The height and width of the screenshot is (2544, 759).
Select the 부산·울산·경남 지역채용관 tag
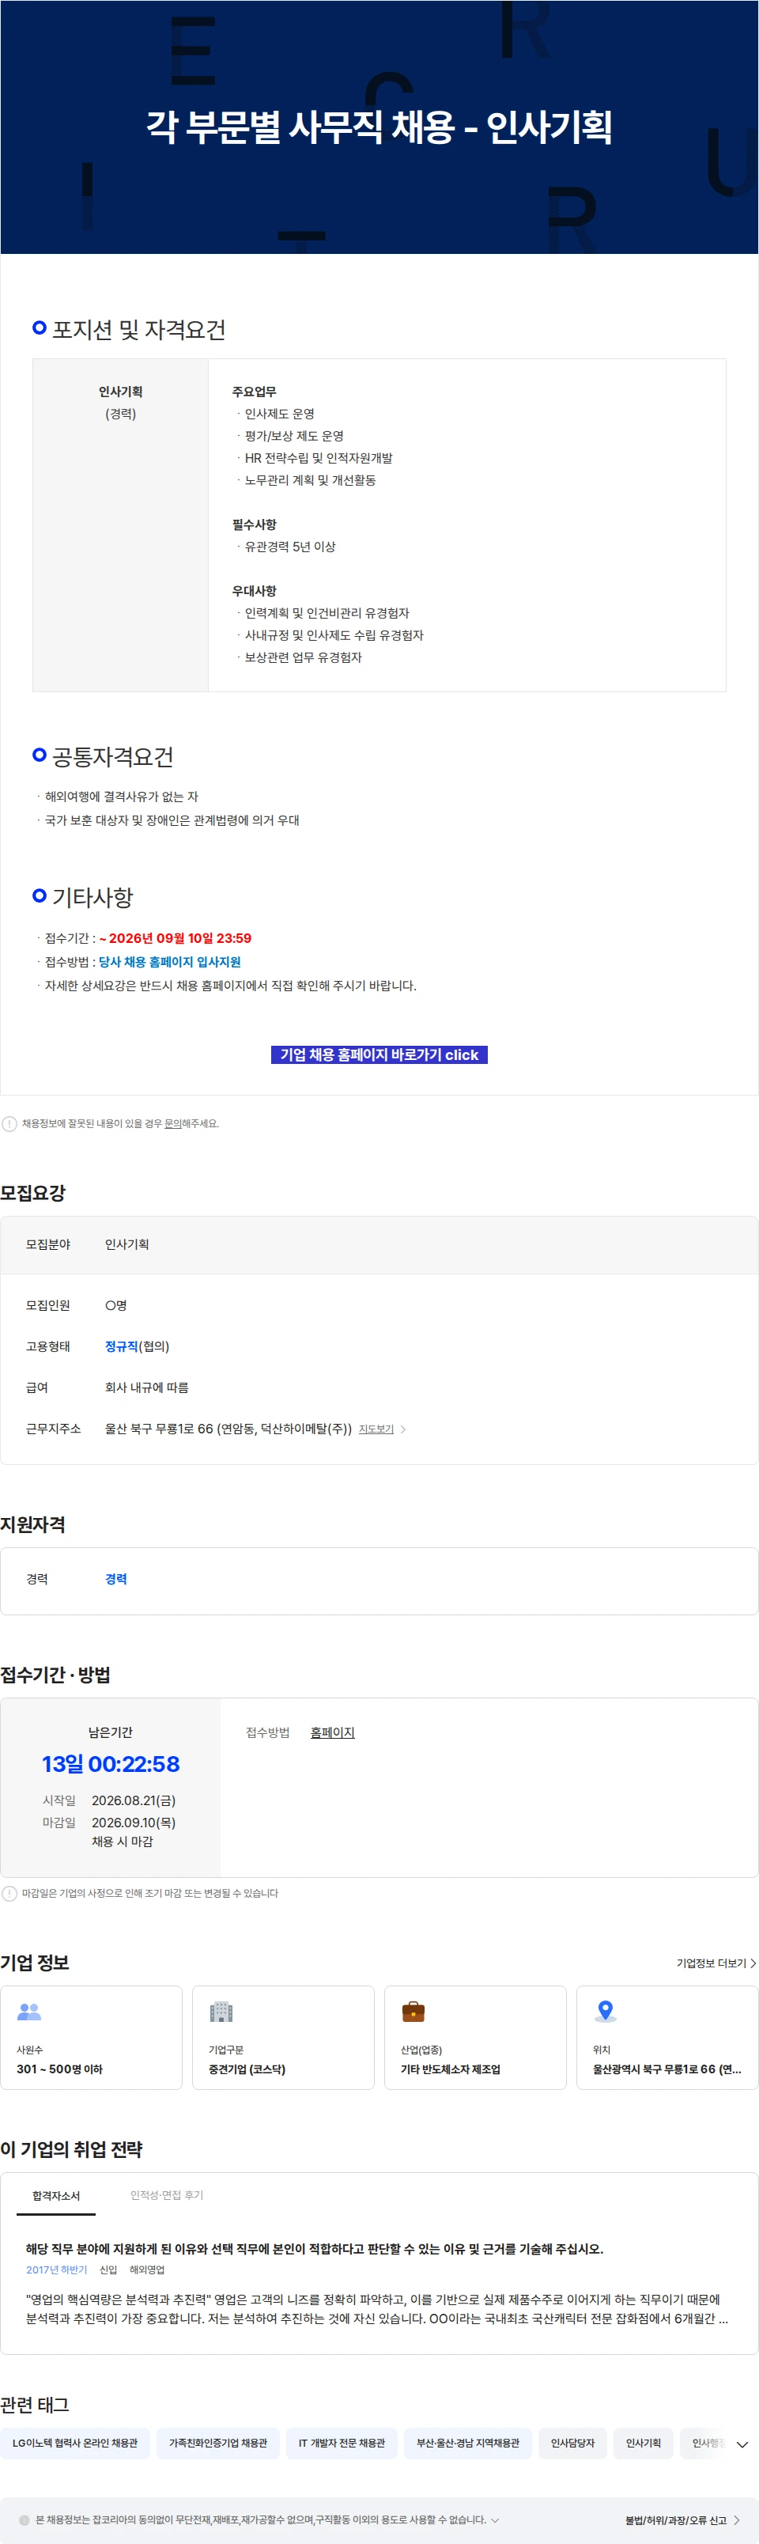[x=468, y=2442]
